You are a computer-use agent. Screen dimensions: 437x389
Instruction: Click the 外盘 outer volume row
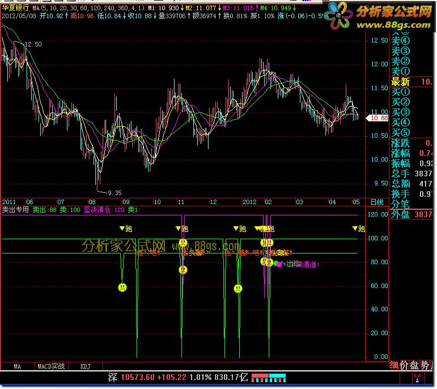point(412,214)
